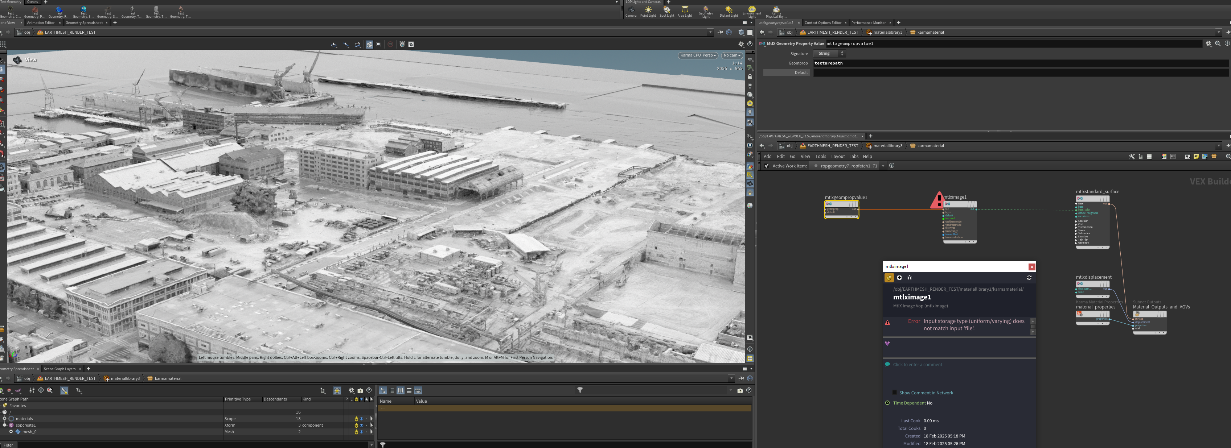Search parameters with the magnifier icon
The width and height of the screenshot is (1231, 448).
[x=1218, y=43]
